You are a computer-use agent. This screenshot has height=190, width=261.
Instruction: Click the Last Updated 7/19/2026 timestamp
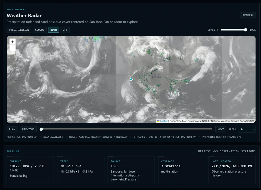click(232, 166)
